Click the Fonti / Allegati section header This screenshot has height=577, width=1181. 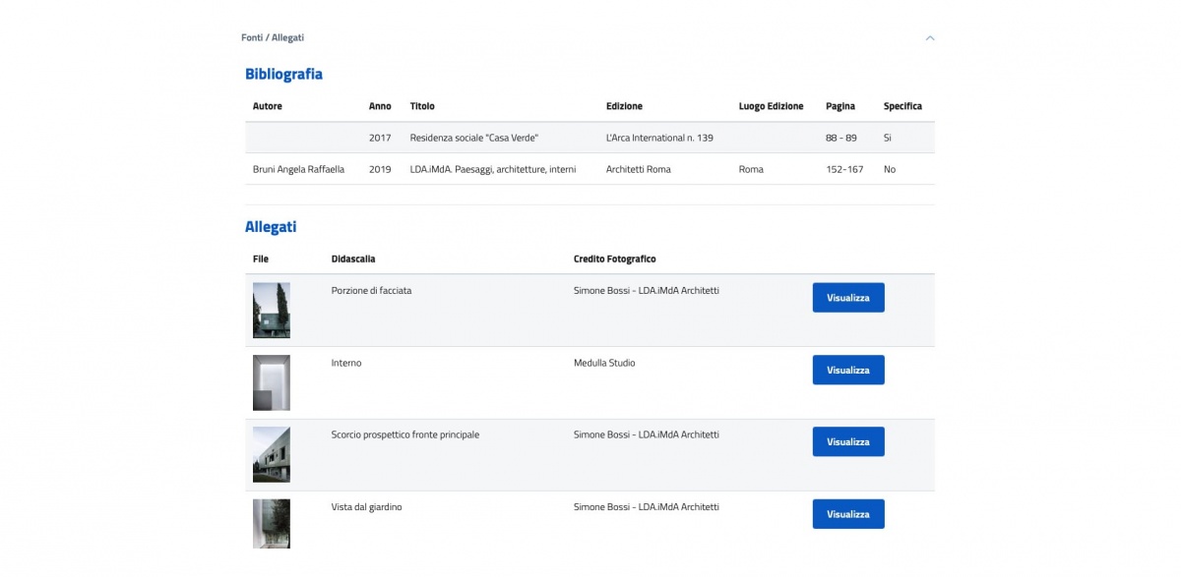tap(273, 37)
